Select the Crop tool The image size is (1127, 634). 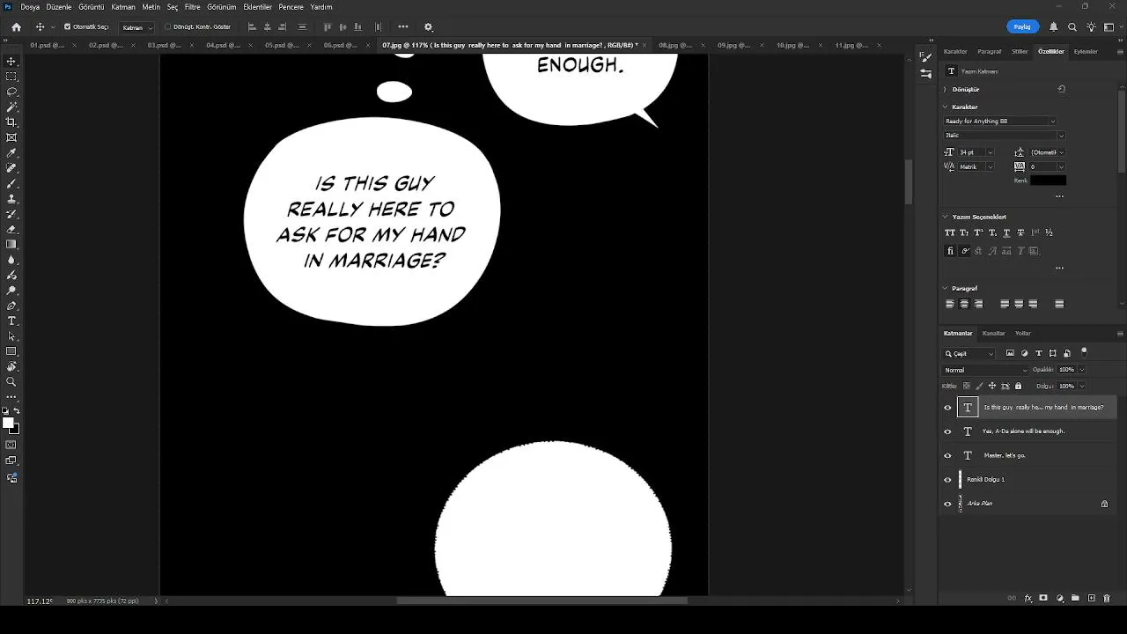[11, 122]
